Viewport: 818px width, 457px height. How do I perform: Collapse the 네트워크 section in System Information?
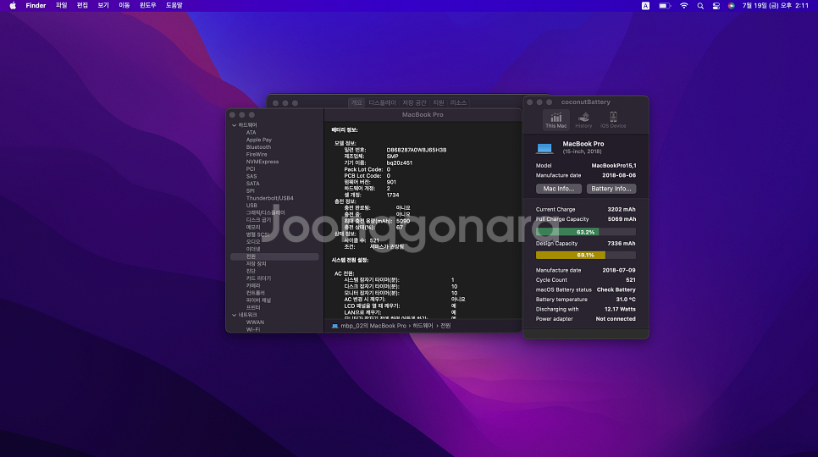click(235, 315)
